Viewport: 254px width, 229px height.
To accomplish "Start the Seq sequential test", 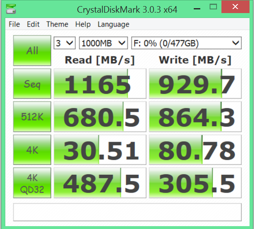I will 32,84.
